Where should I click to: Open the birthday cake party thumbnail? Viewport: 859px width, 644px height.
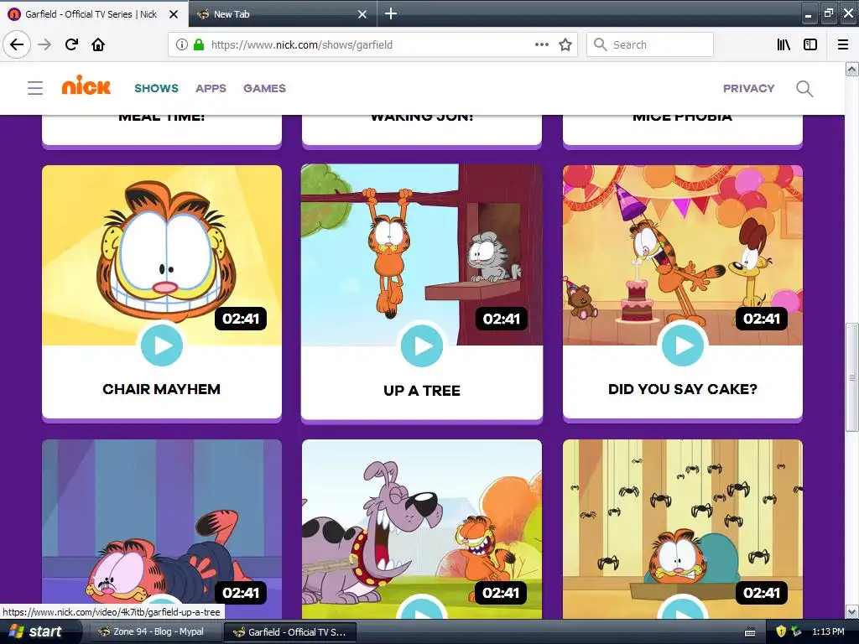point(683,255)
